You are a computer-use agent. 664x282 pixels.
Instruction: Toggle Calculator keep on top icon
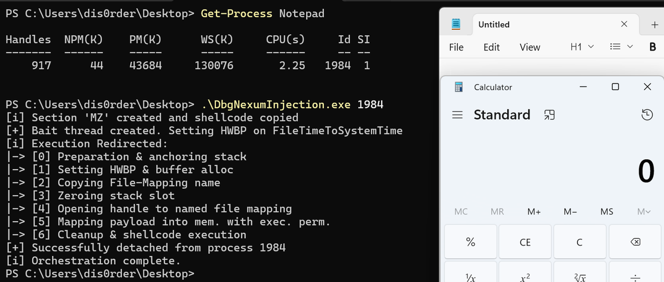(x=550, y=114)
